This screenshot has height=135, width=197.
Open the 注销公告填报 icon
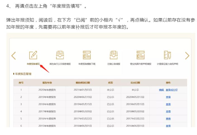click(114, 55)
